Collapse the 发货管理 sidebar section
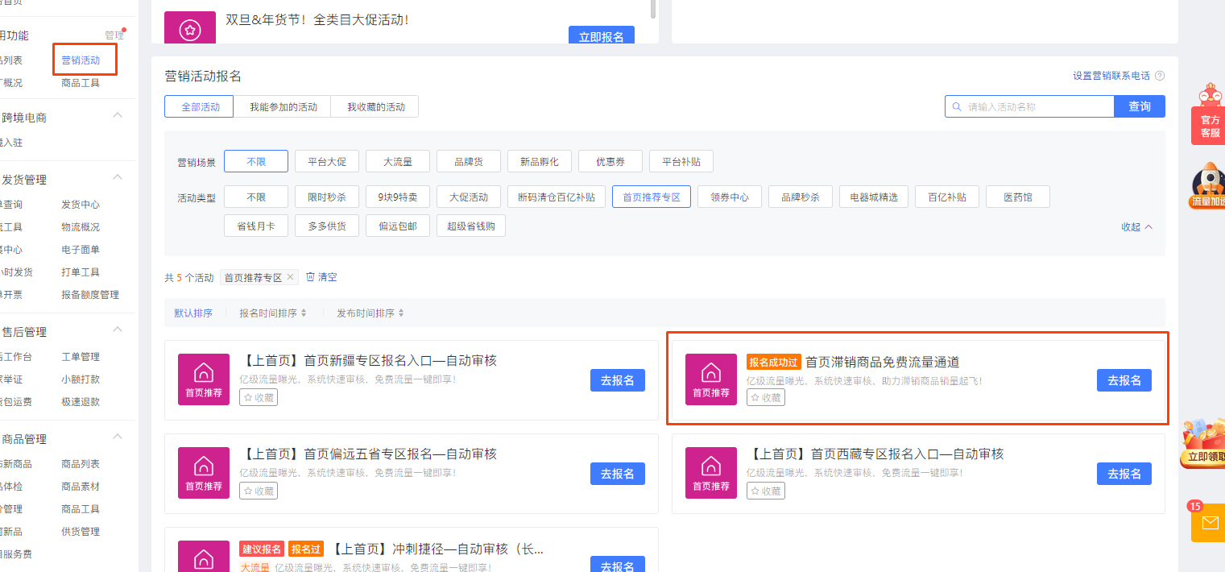The width and height of the screenshot is (1225, 572). pyautogui.click(x=118, y=177)
